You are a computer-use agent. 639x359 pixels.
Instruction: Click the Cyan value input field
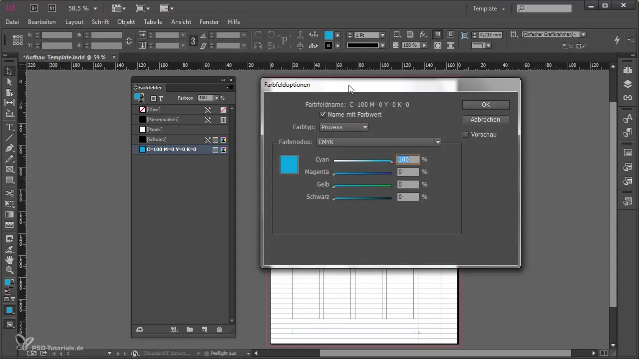tap(408, 160)
